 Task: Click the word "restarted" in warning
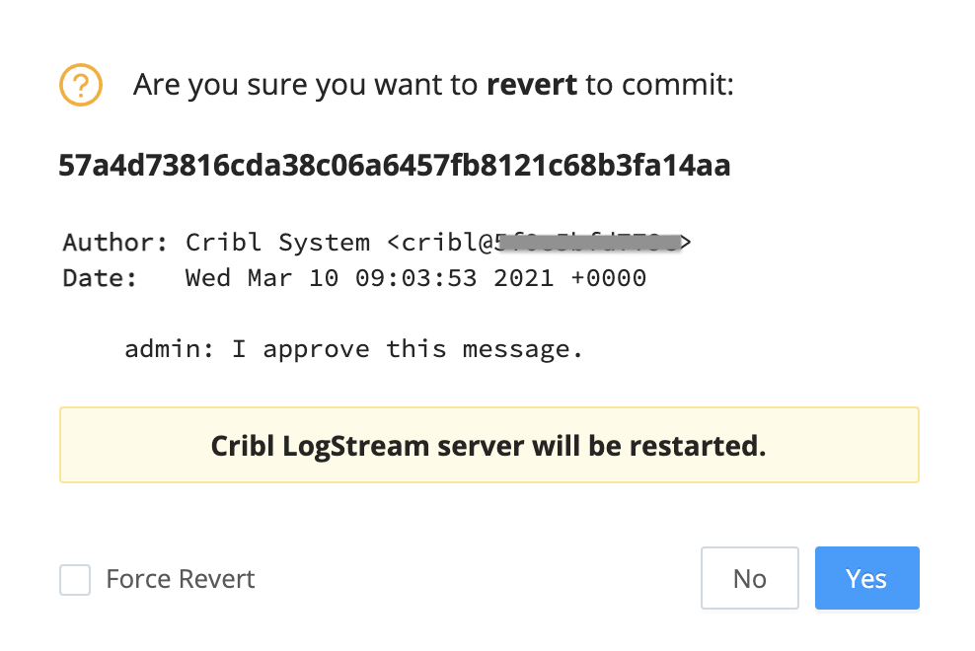tap(697, 446)
